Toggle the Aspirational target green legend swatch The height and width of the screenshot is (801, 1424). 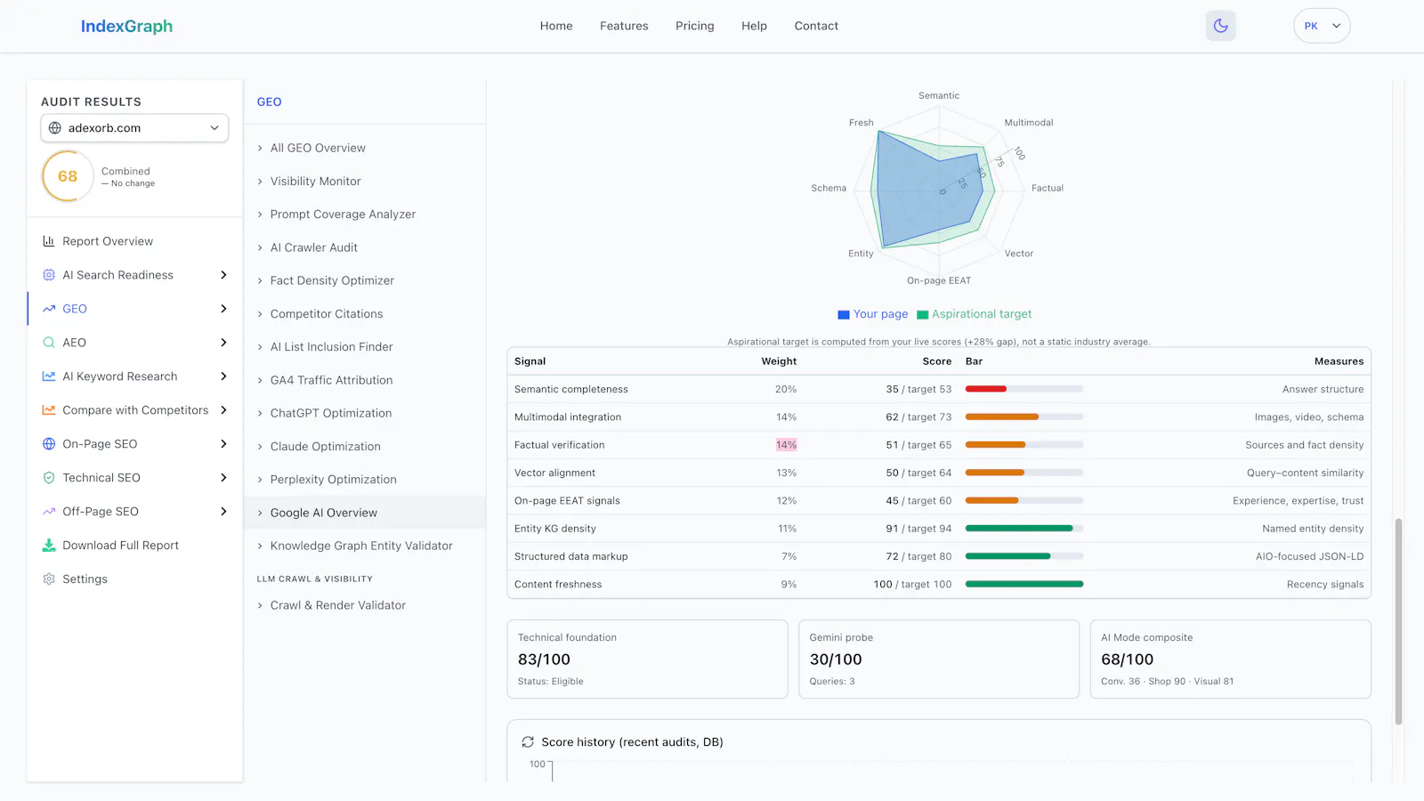tap(923, 315)
